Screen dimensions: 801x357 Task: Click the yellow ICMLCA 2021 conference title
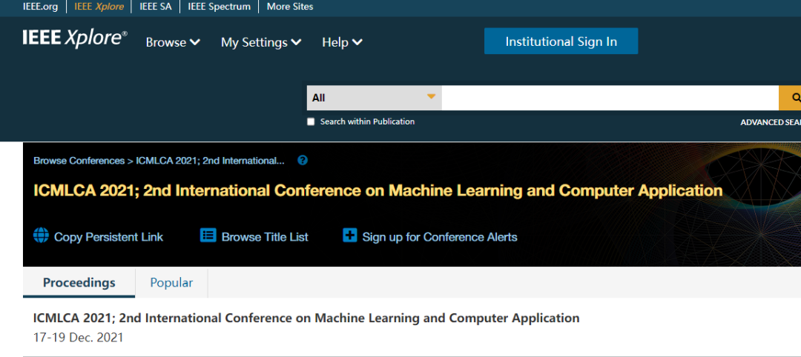tap(378, 191)
